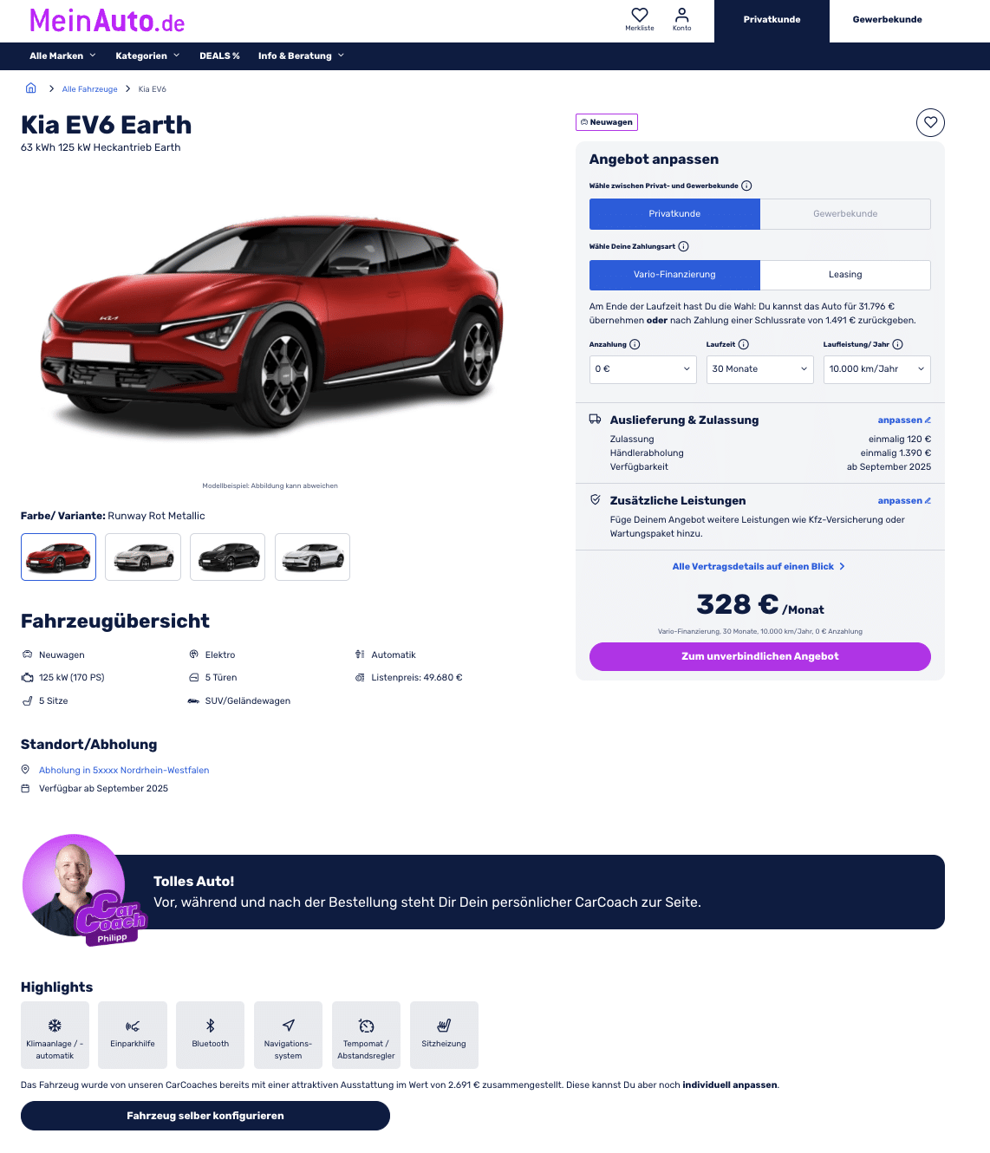990x1153 pixels.
Task: Open the DEALS % menu item
Action: (x=219, y=55)
